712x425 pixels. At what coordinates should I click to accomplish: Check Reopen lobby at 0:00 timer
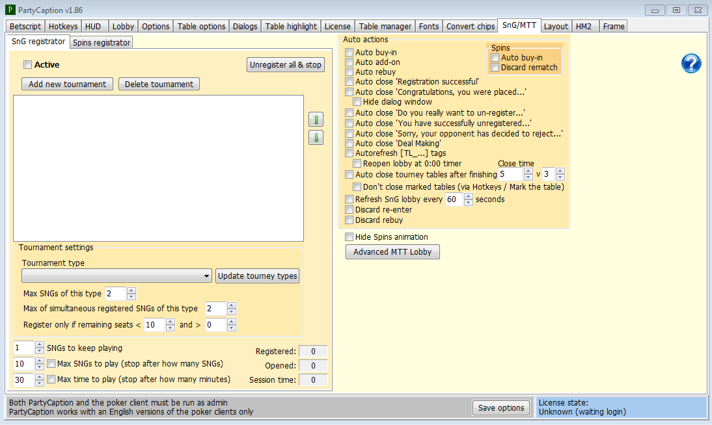[x=357, y=164]
